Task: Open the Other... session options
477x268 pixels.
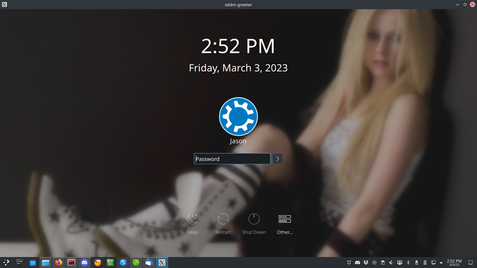Action: (x=284, y=219)
